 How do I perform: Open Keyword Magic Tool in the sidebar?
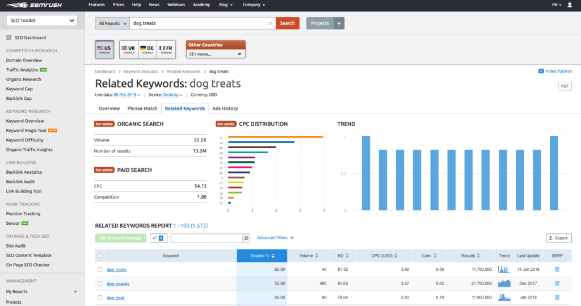coord(26,131)
